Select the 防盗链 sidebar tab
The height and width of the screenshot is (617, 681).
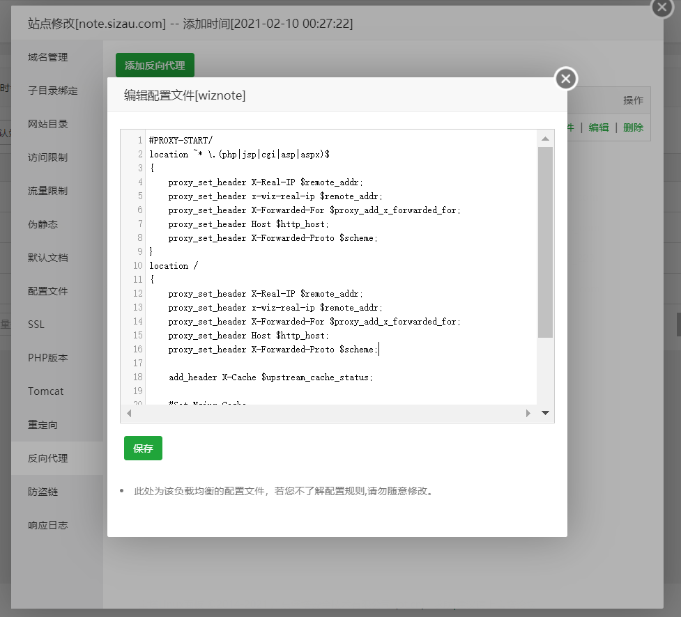tap(43, 492)
